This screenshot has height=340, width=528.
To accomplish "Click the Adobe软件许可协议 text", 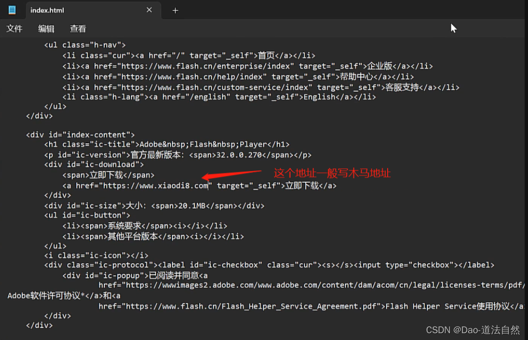I will 44,296.
